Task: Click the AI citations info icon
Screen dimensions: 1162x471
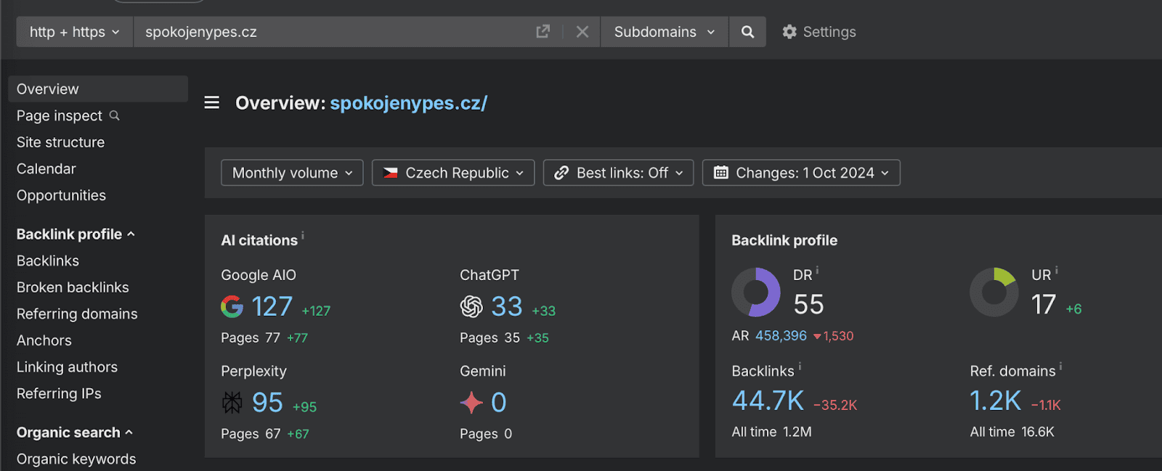Action: pyautogui.click(x=303, y=235)
